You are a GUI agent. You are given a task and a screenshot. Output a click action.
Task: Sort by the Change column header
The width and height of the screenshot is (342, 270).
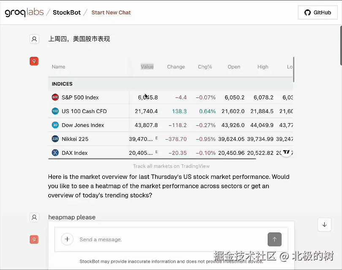pyautogui.click(x=176, y=67)
